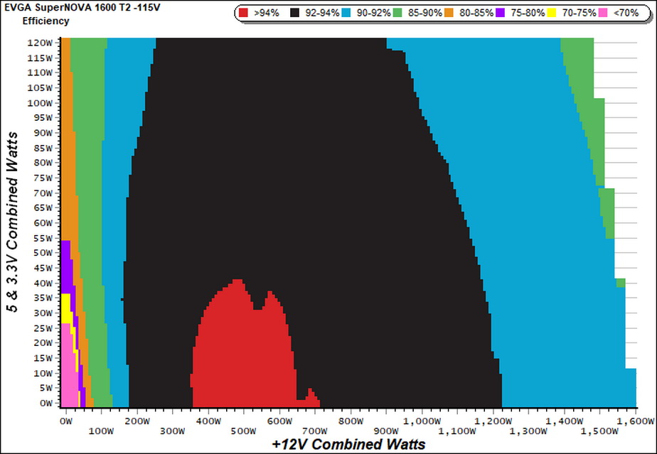This screenshot has height=454, width=657.
Task: Click the '55W' y-axis label
Action: tap(43, 238)
